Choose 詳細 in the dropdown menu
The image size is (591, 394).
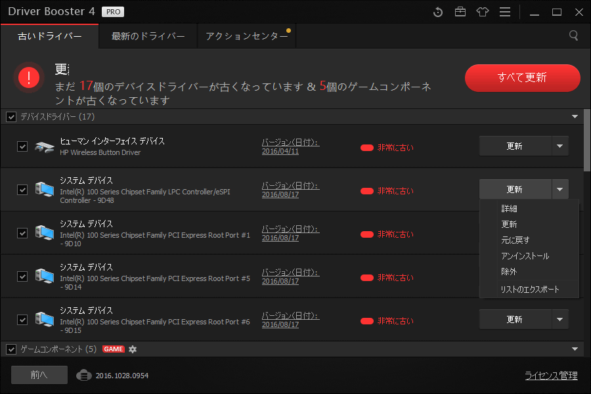[x=509, y=209]
